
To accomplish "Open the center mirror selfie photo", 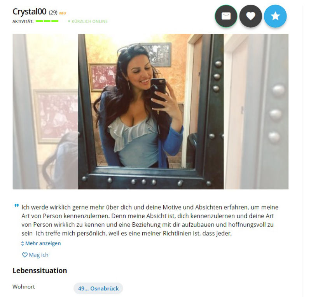I will [151, 112].
